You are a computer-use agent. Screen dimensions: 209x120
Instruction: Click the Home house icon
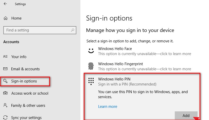[6, 18]
